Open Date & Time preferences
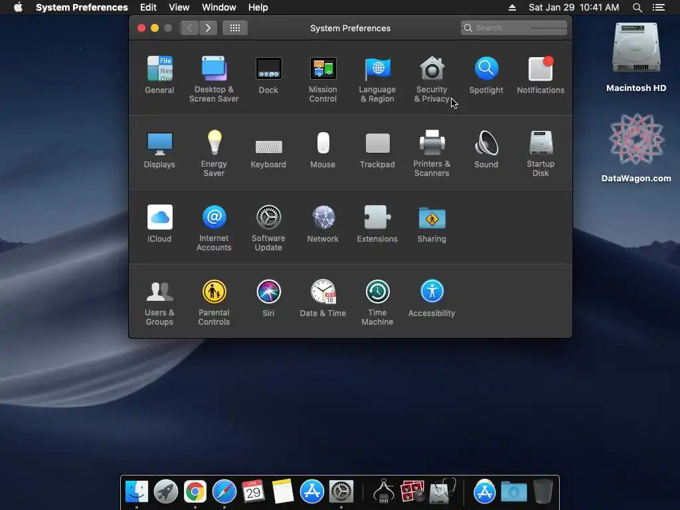The image size is (680, 510). [323, 298]
